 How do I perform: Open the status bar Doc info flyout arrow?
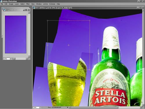tap(68, 107)
